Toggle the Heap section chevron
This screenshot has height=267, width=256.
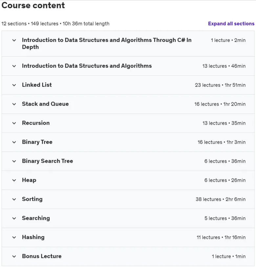pos(14,180)
